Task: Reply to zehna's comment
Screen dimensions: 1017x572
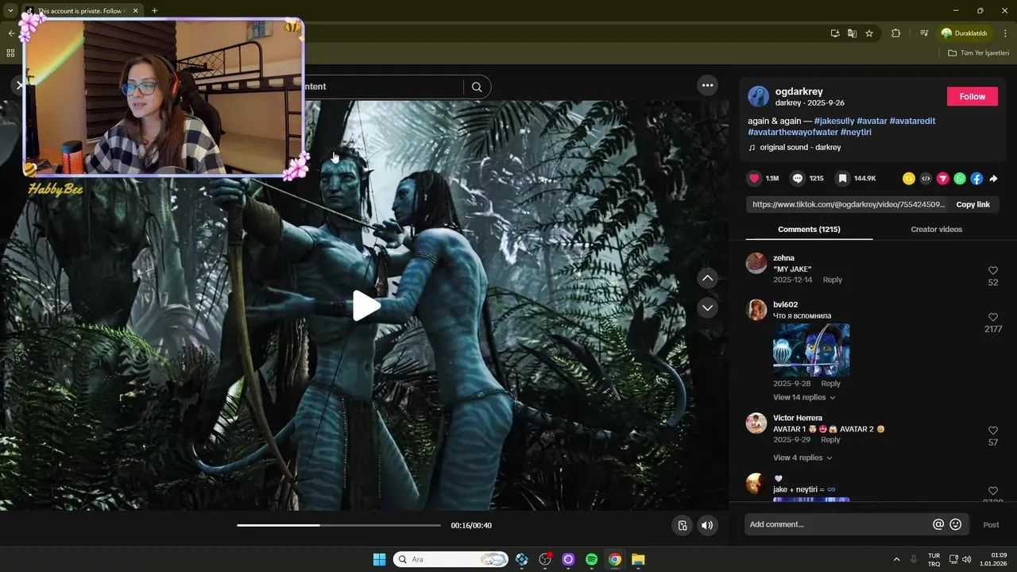Action: 832,280
